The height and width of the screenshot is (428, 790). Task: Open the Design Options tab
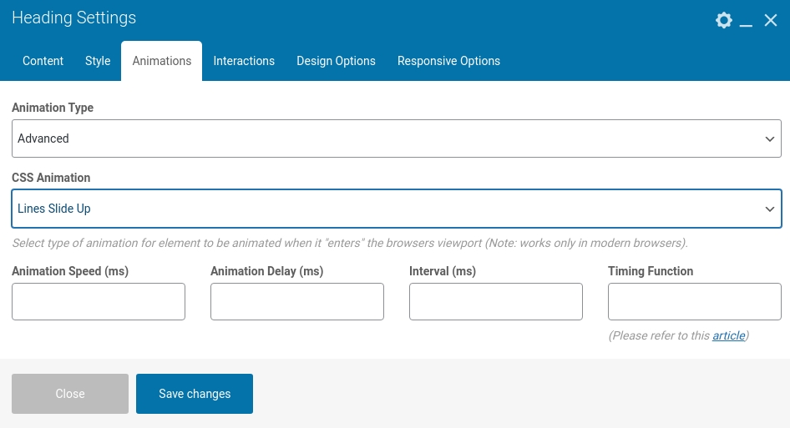[x=336, y=61]
